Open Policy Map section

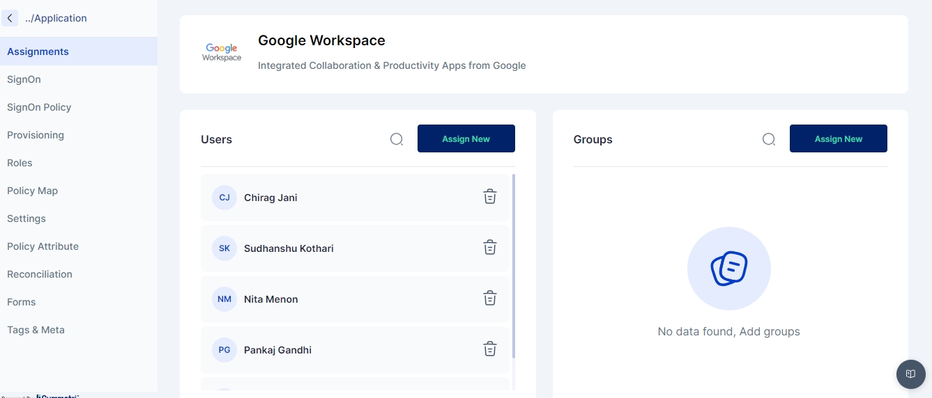click(x=32, y=191)
